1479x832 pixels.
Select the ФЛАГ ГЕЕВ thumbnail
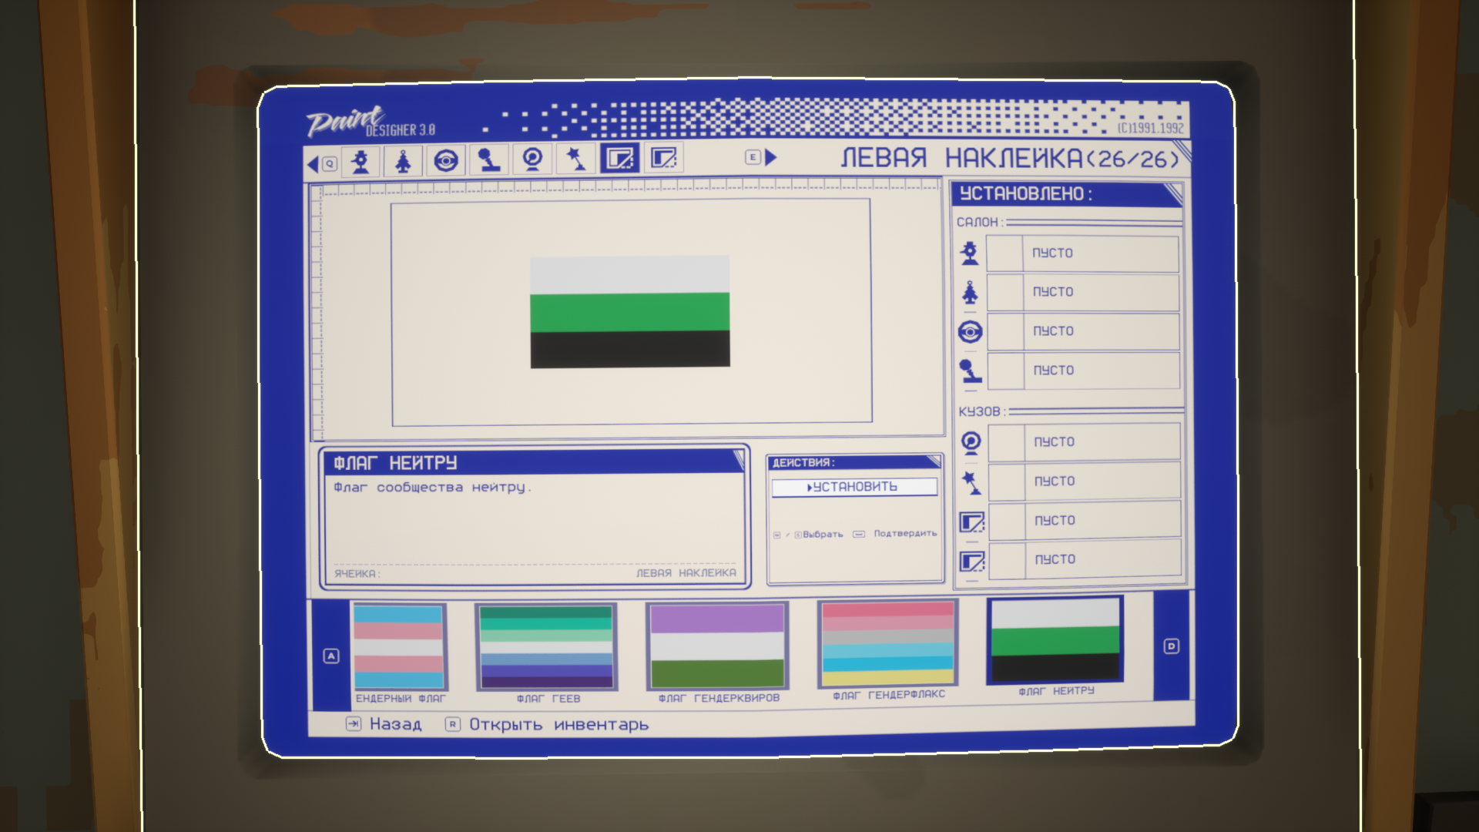(x=546, y=647)
